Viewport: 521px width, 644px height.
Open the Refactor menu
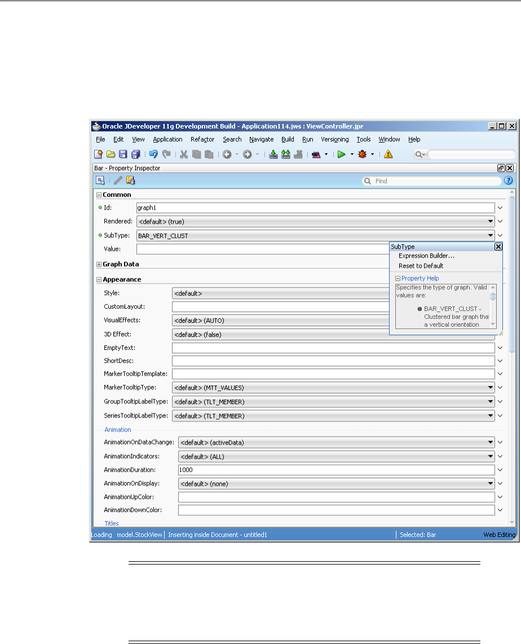[202, 139]
